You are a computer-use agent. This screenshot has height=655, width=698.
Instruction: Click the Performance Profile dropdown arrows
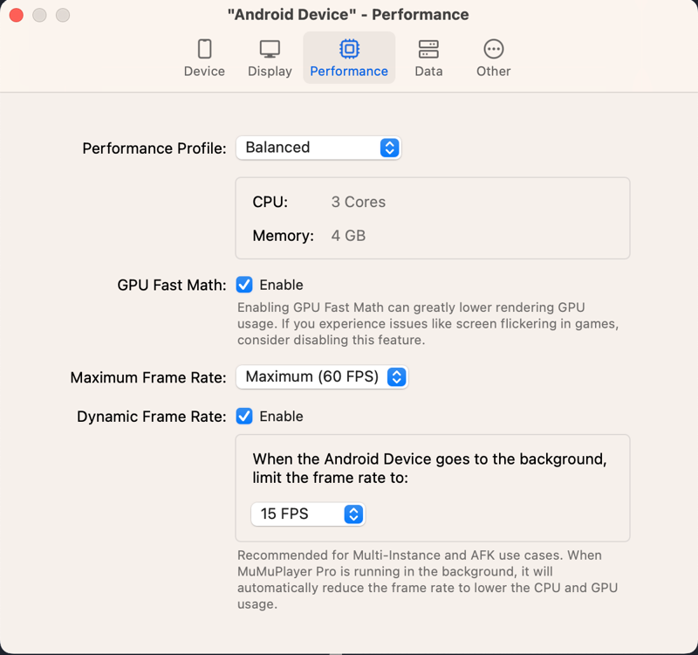pos(390,148)
